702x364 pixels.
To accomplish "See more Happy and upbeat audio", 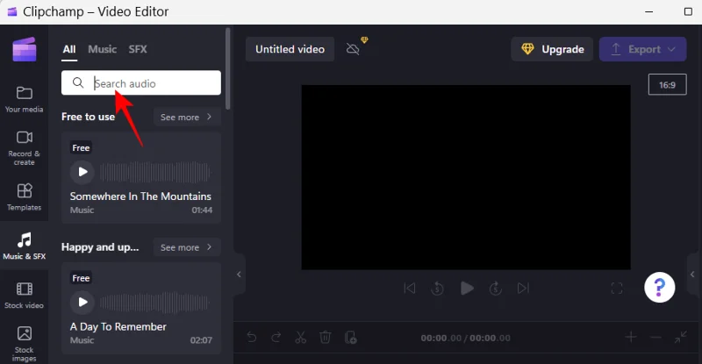I will pos(186,247).
